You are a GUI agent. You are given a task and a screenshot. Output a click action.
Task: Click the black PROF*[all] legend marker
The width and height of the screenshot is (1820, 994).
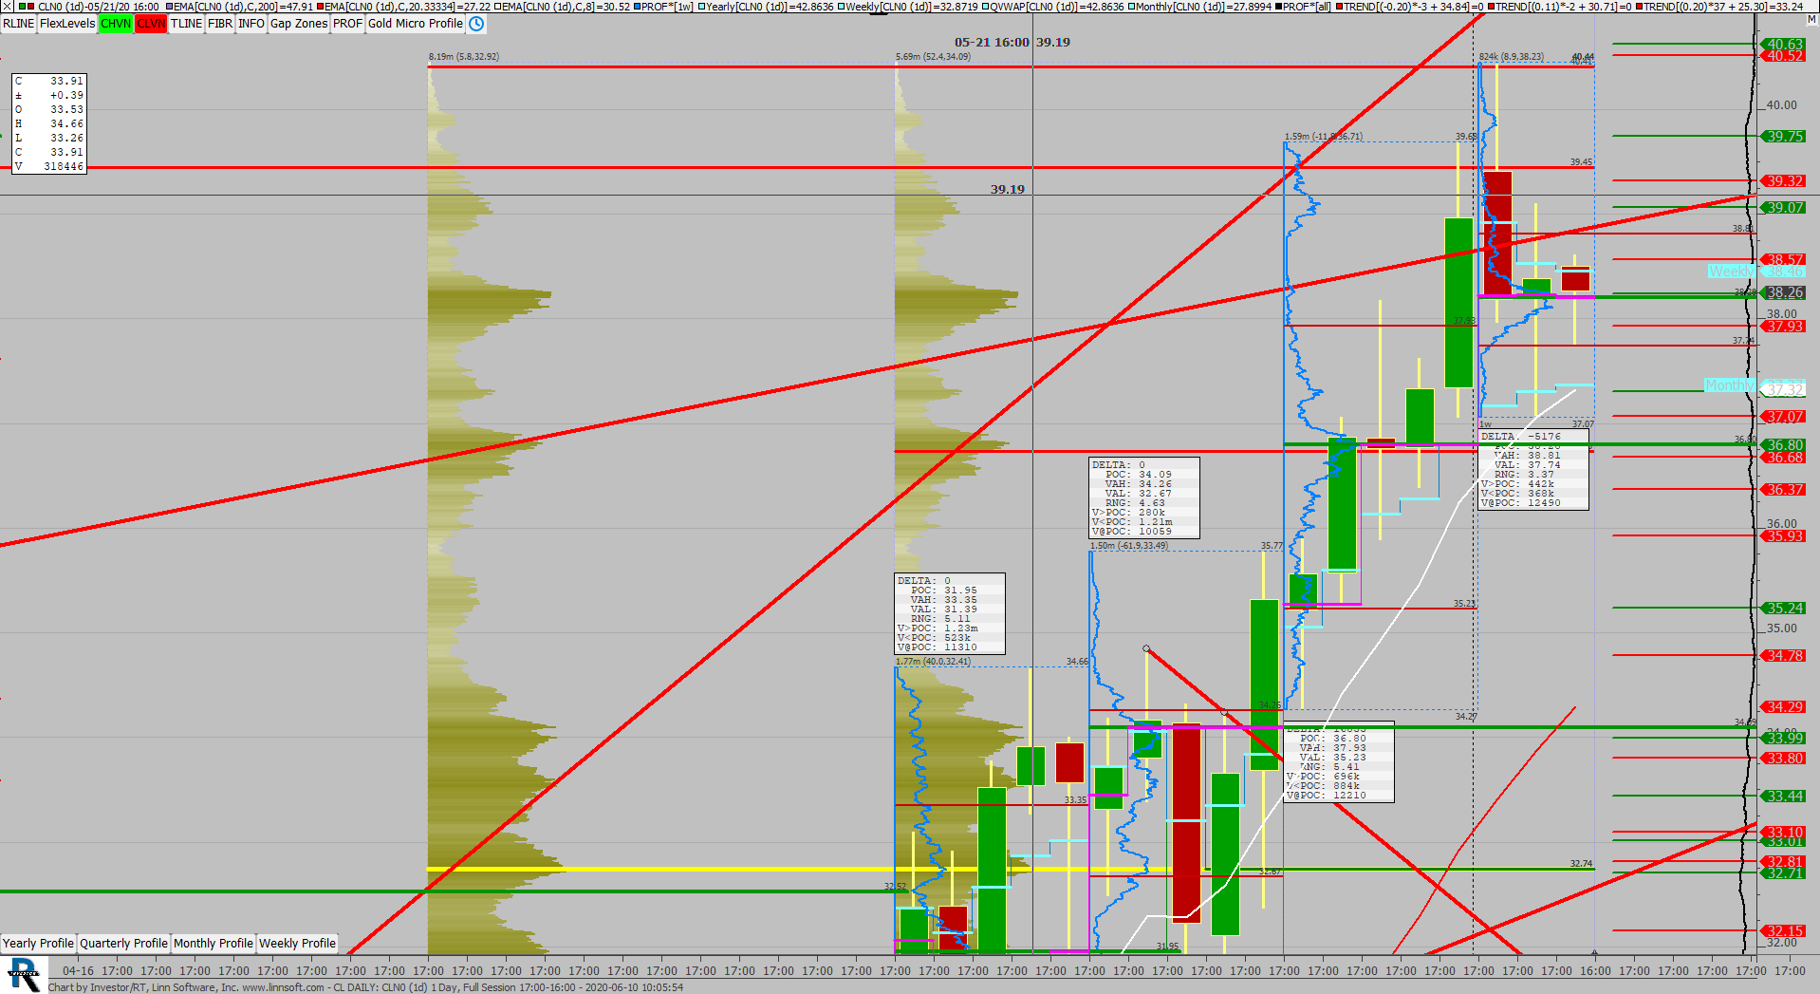[1278, 7]
